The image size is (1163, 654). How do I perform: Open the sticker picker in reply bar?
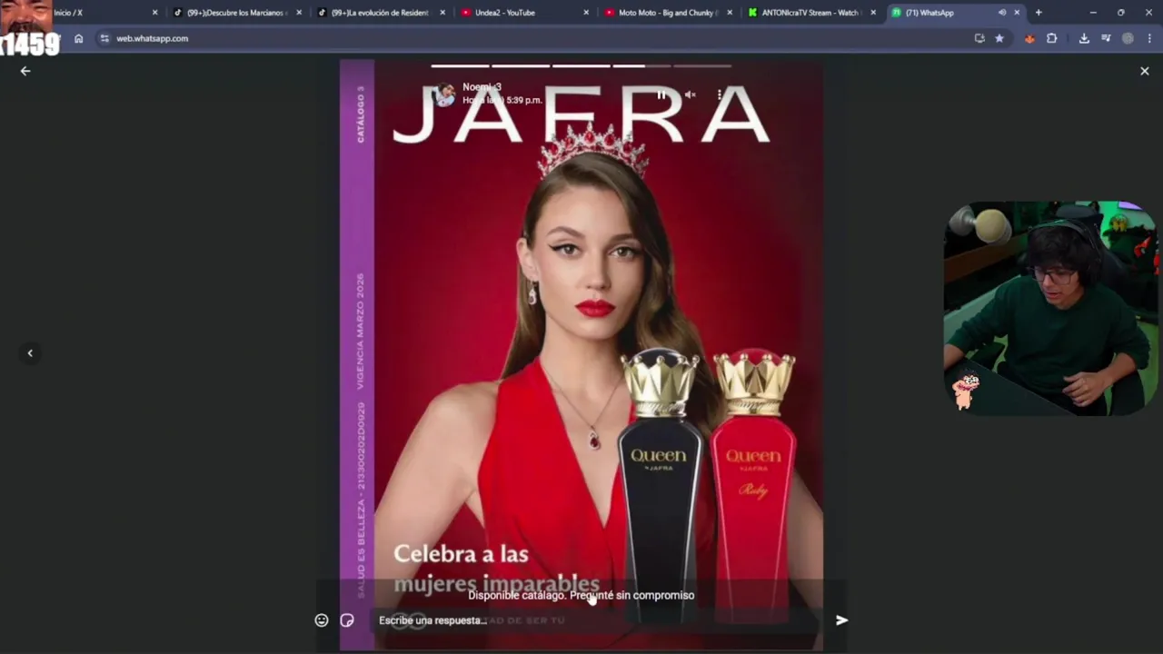click(x=347, y=620)
